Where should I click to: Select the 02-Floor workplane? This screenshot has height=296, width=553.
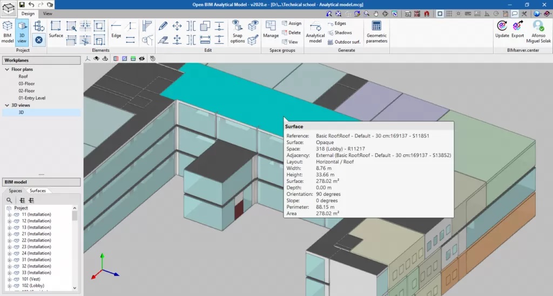26,91
